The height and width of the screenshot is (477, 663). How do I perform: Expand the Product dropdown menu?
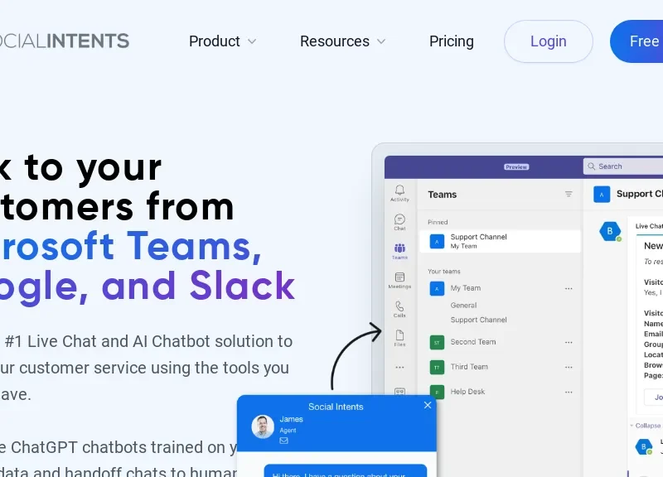click(222, 41)
